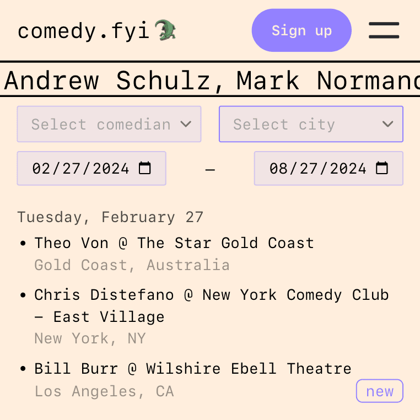Viewport: 420px width, 420px height.
Task: Go to comedy.fyi home logo text
Action: [83, 31]
